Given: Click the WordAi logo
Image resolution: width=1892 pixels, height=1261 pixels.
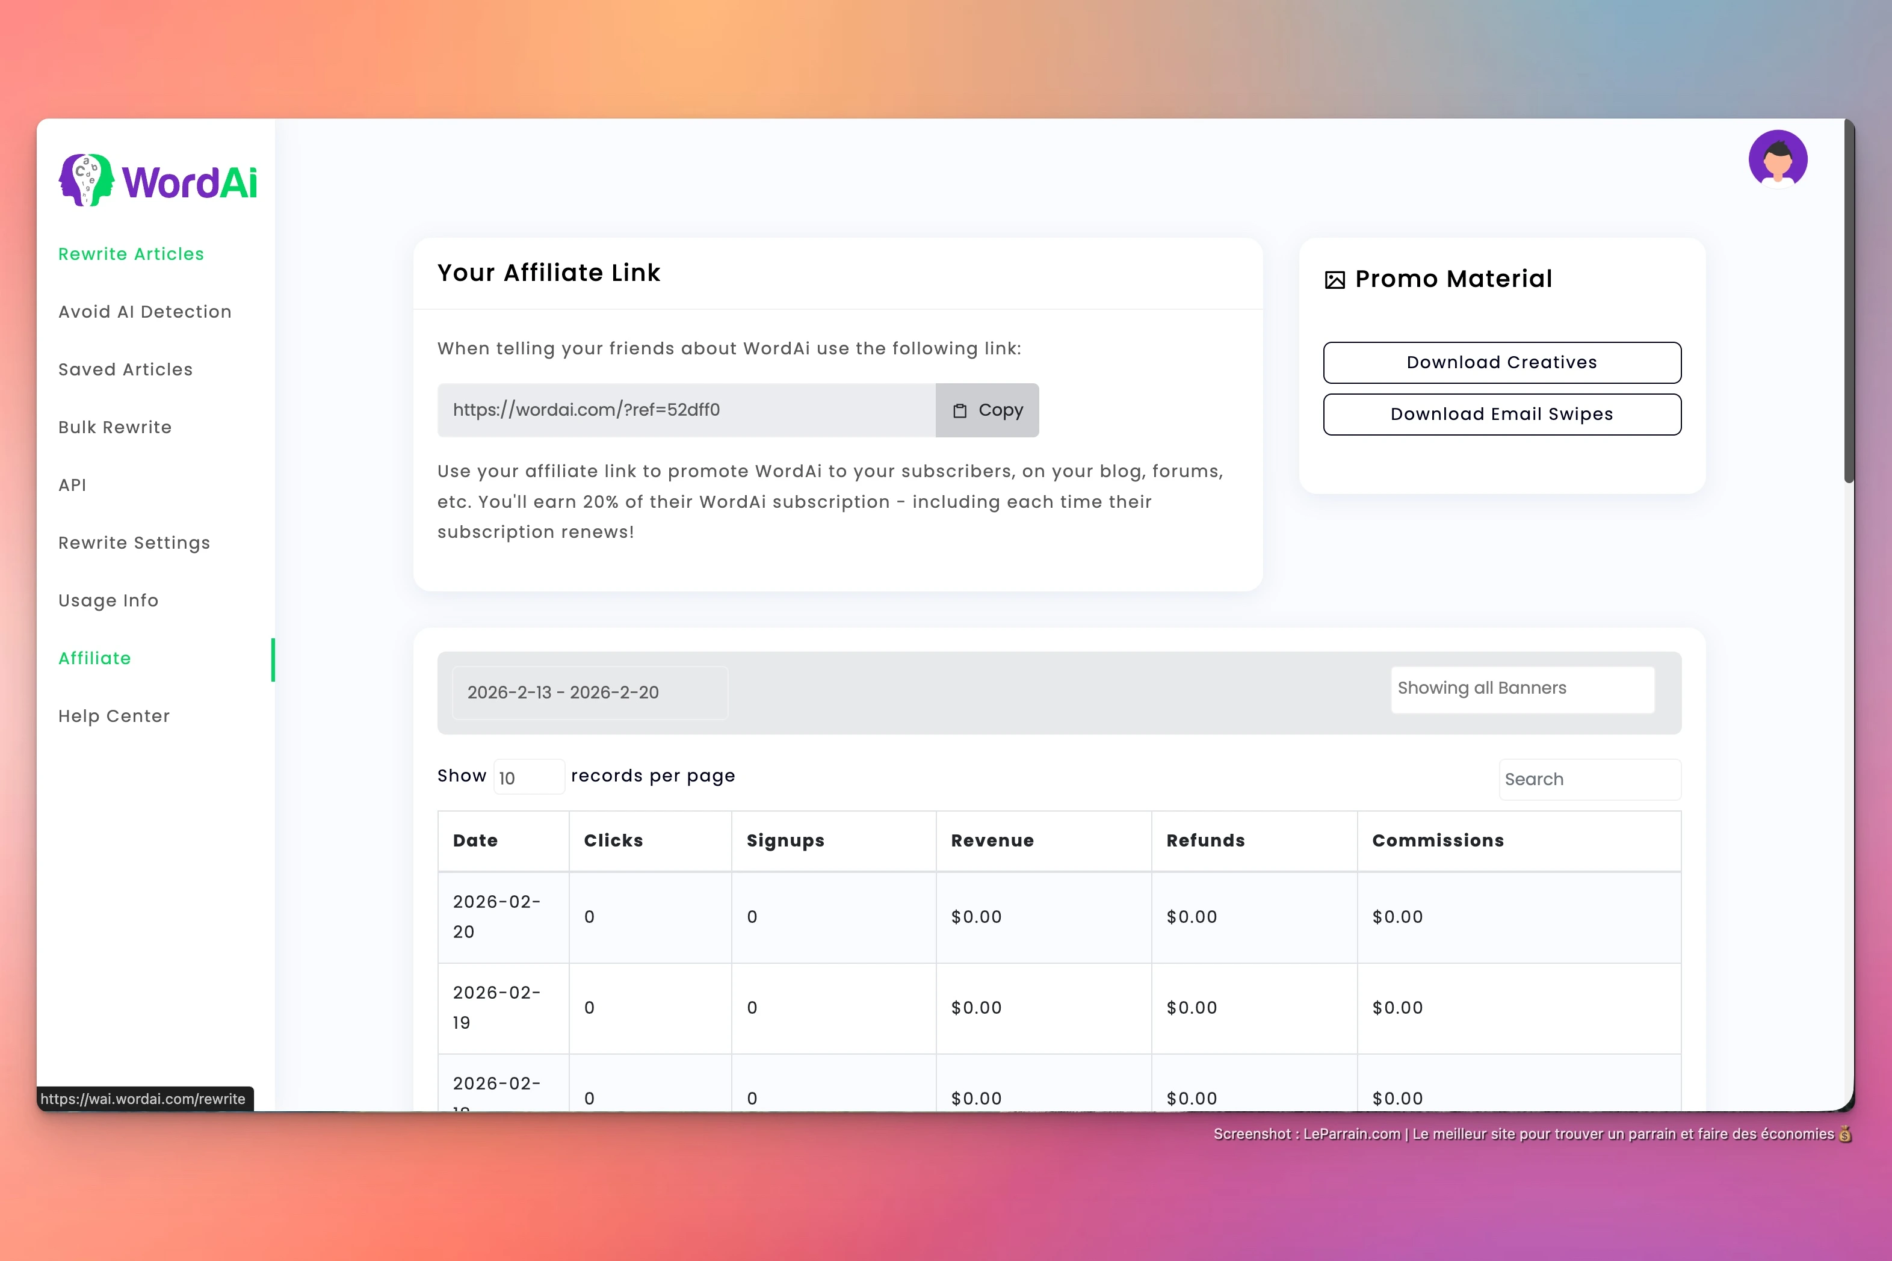Looking at the screenshot, I should (x=158, y=180).
